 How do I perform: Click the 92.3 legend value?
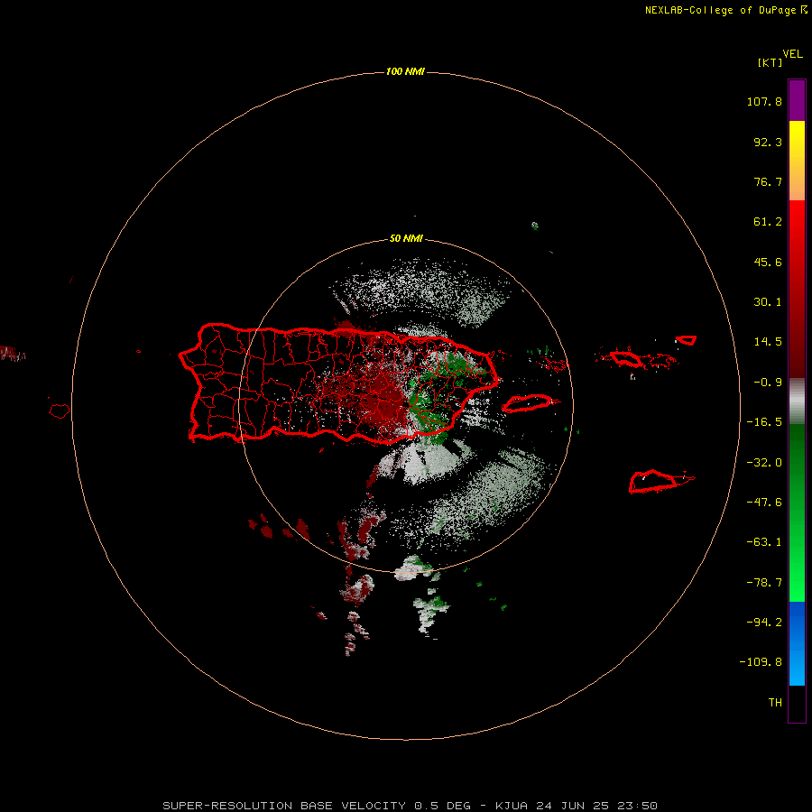coord(768,142)
